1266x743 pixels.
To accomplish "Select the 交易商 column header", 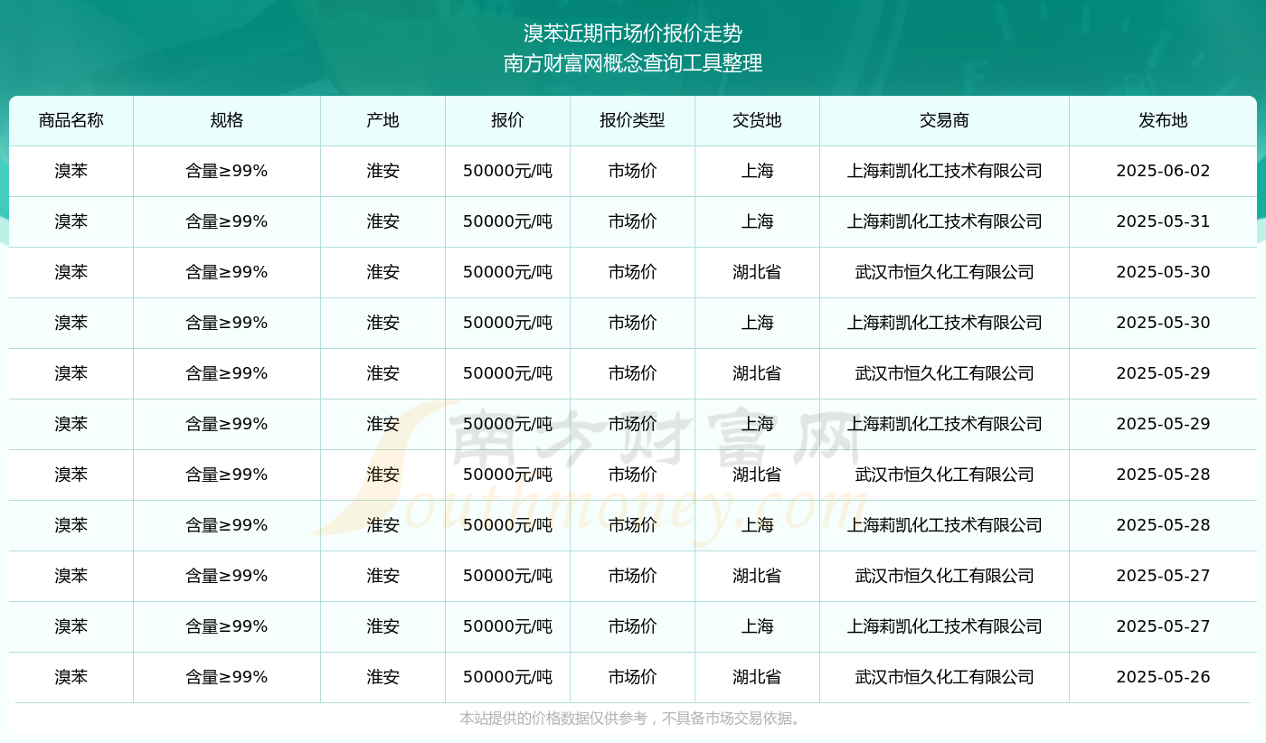I will coord(945,120).
